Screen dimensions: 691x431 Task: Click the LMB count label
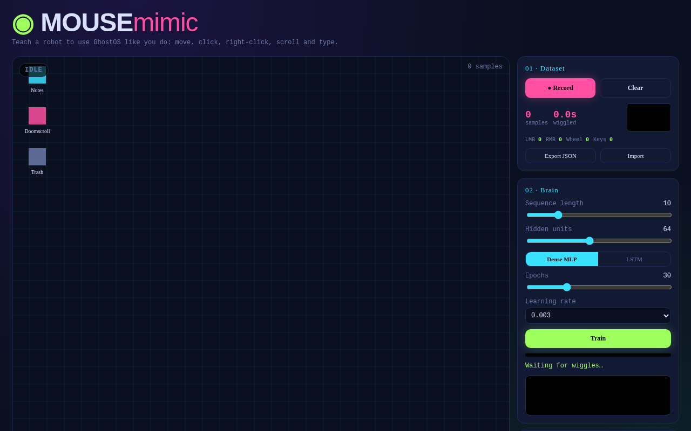[x=533, y=140]
